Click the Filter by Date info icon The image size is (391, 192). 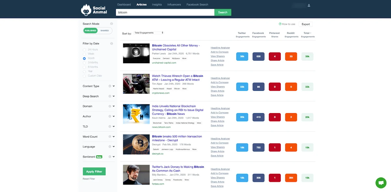point(111,44)
